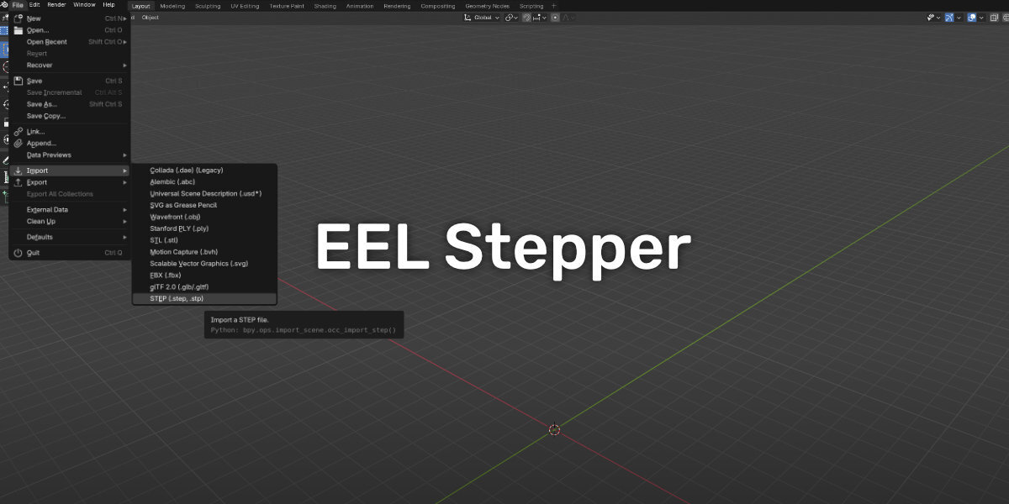Switch to the Scripting workspace tab
The width and height of the screenshot is (1009, 504).
point(531,6)
